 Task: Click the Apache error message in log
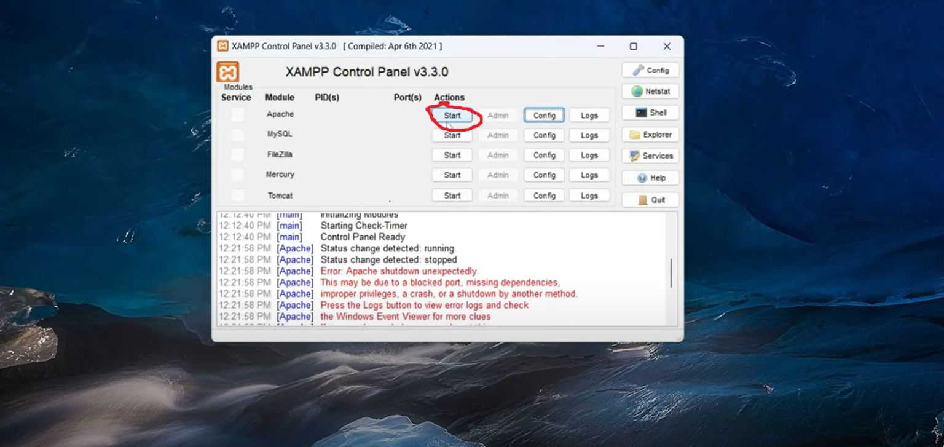tap(399, 271)
